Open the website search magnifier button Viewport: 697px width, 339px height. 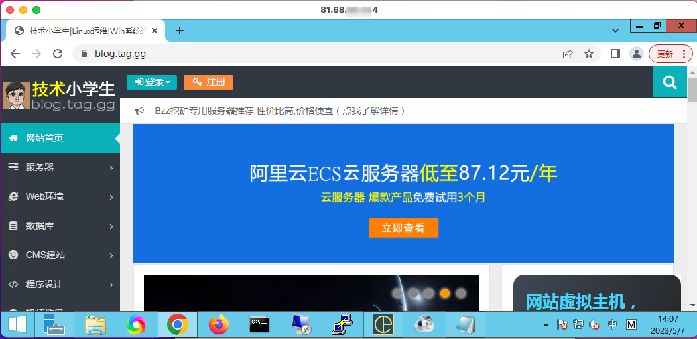[670, 82]
